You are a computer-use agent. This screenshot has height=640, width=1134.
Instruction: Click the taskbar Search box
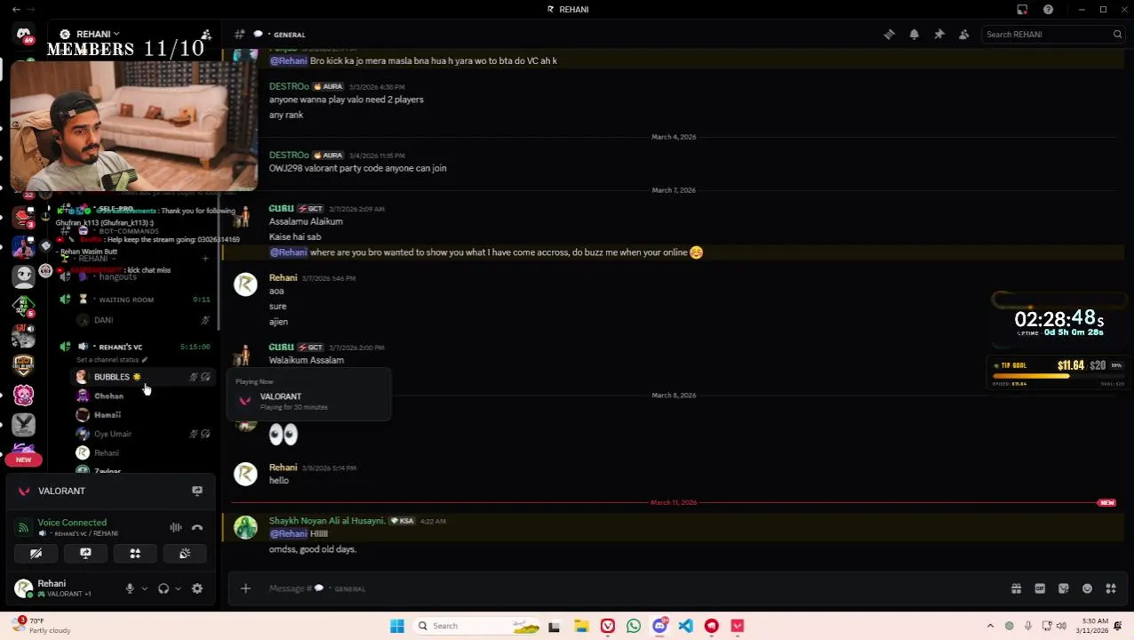(477, 626)
